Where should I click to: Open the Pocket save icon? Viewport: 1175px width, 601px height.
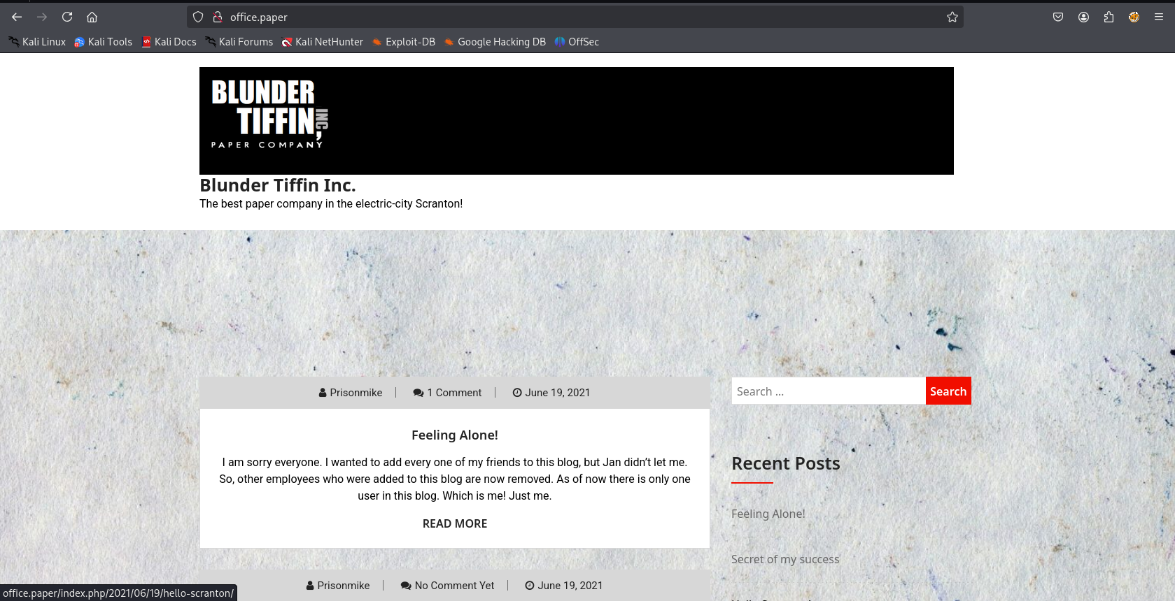(1058, 17)
